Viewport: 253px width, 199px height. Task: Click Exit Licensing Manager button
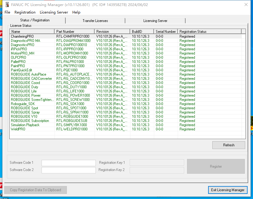pos(228,190)
